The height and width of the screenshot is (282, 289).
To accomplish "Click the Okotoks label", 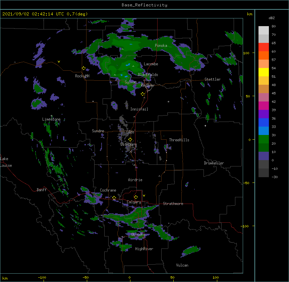I will 138,234.
